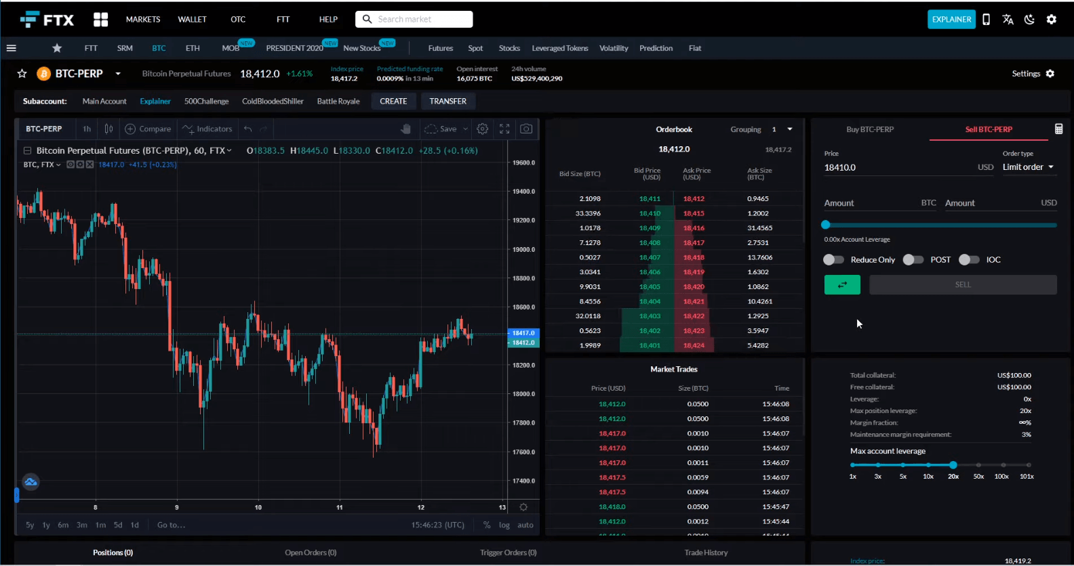Open Indicators in chart toolbar
The width and height of the screenshot is (1074, 566).
(207, 129)
